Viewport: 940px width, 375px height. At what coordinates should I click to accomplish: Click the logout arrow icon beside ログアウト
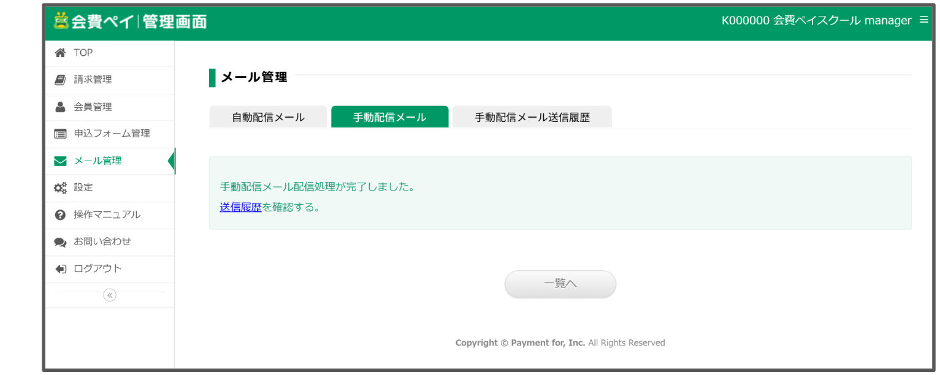point(60,269)
